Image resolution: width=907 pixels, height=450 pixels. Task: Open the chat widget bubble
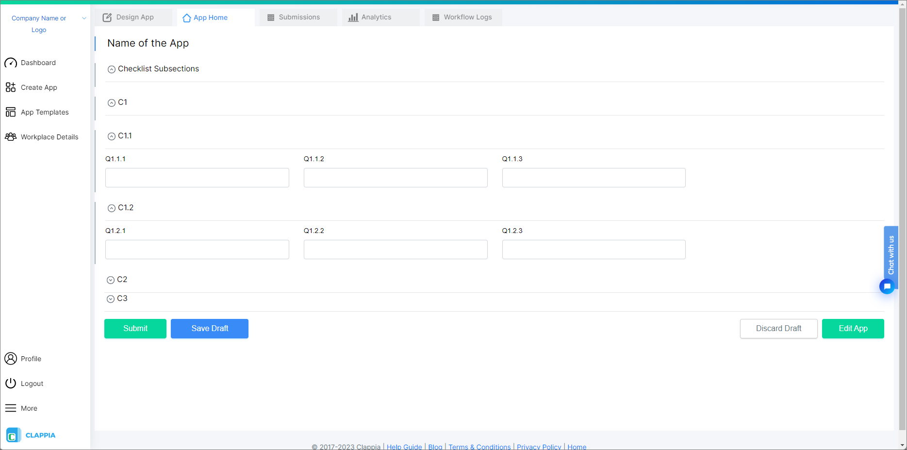887,286
